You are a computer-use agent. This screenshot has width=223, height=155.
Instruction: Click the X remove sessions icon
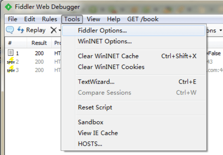(x=54, y=30)
